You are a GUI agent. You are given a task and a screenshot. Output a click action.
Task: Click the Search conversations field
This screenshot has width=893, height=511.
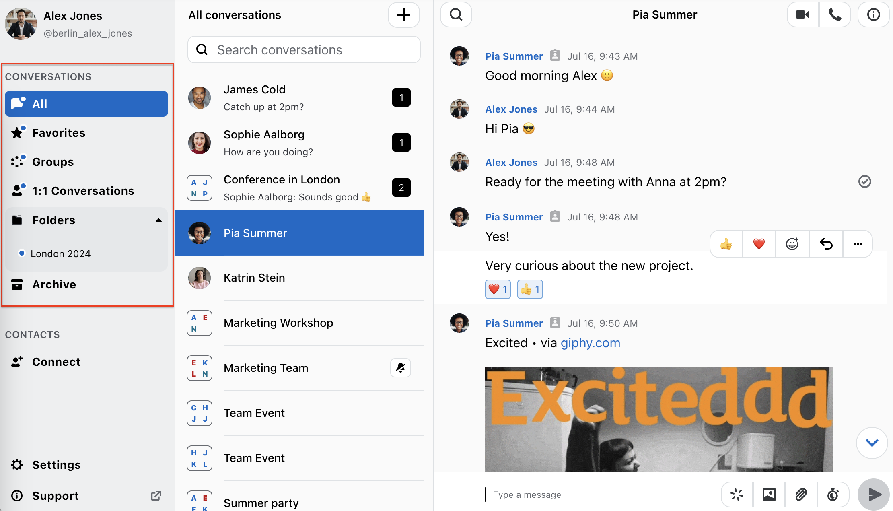tap(304, 50)
